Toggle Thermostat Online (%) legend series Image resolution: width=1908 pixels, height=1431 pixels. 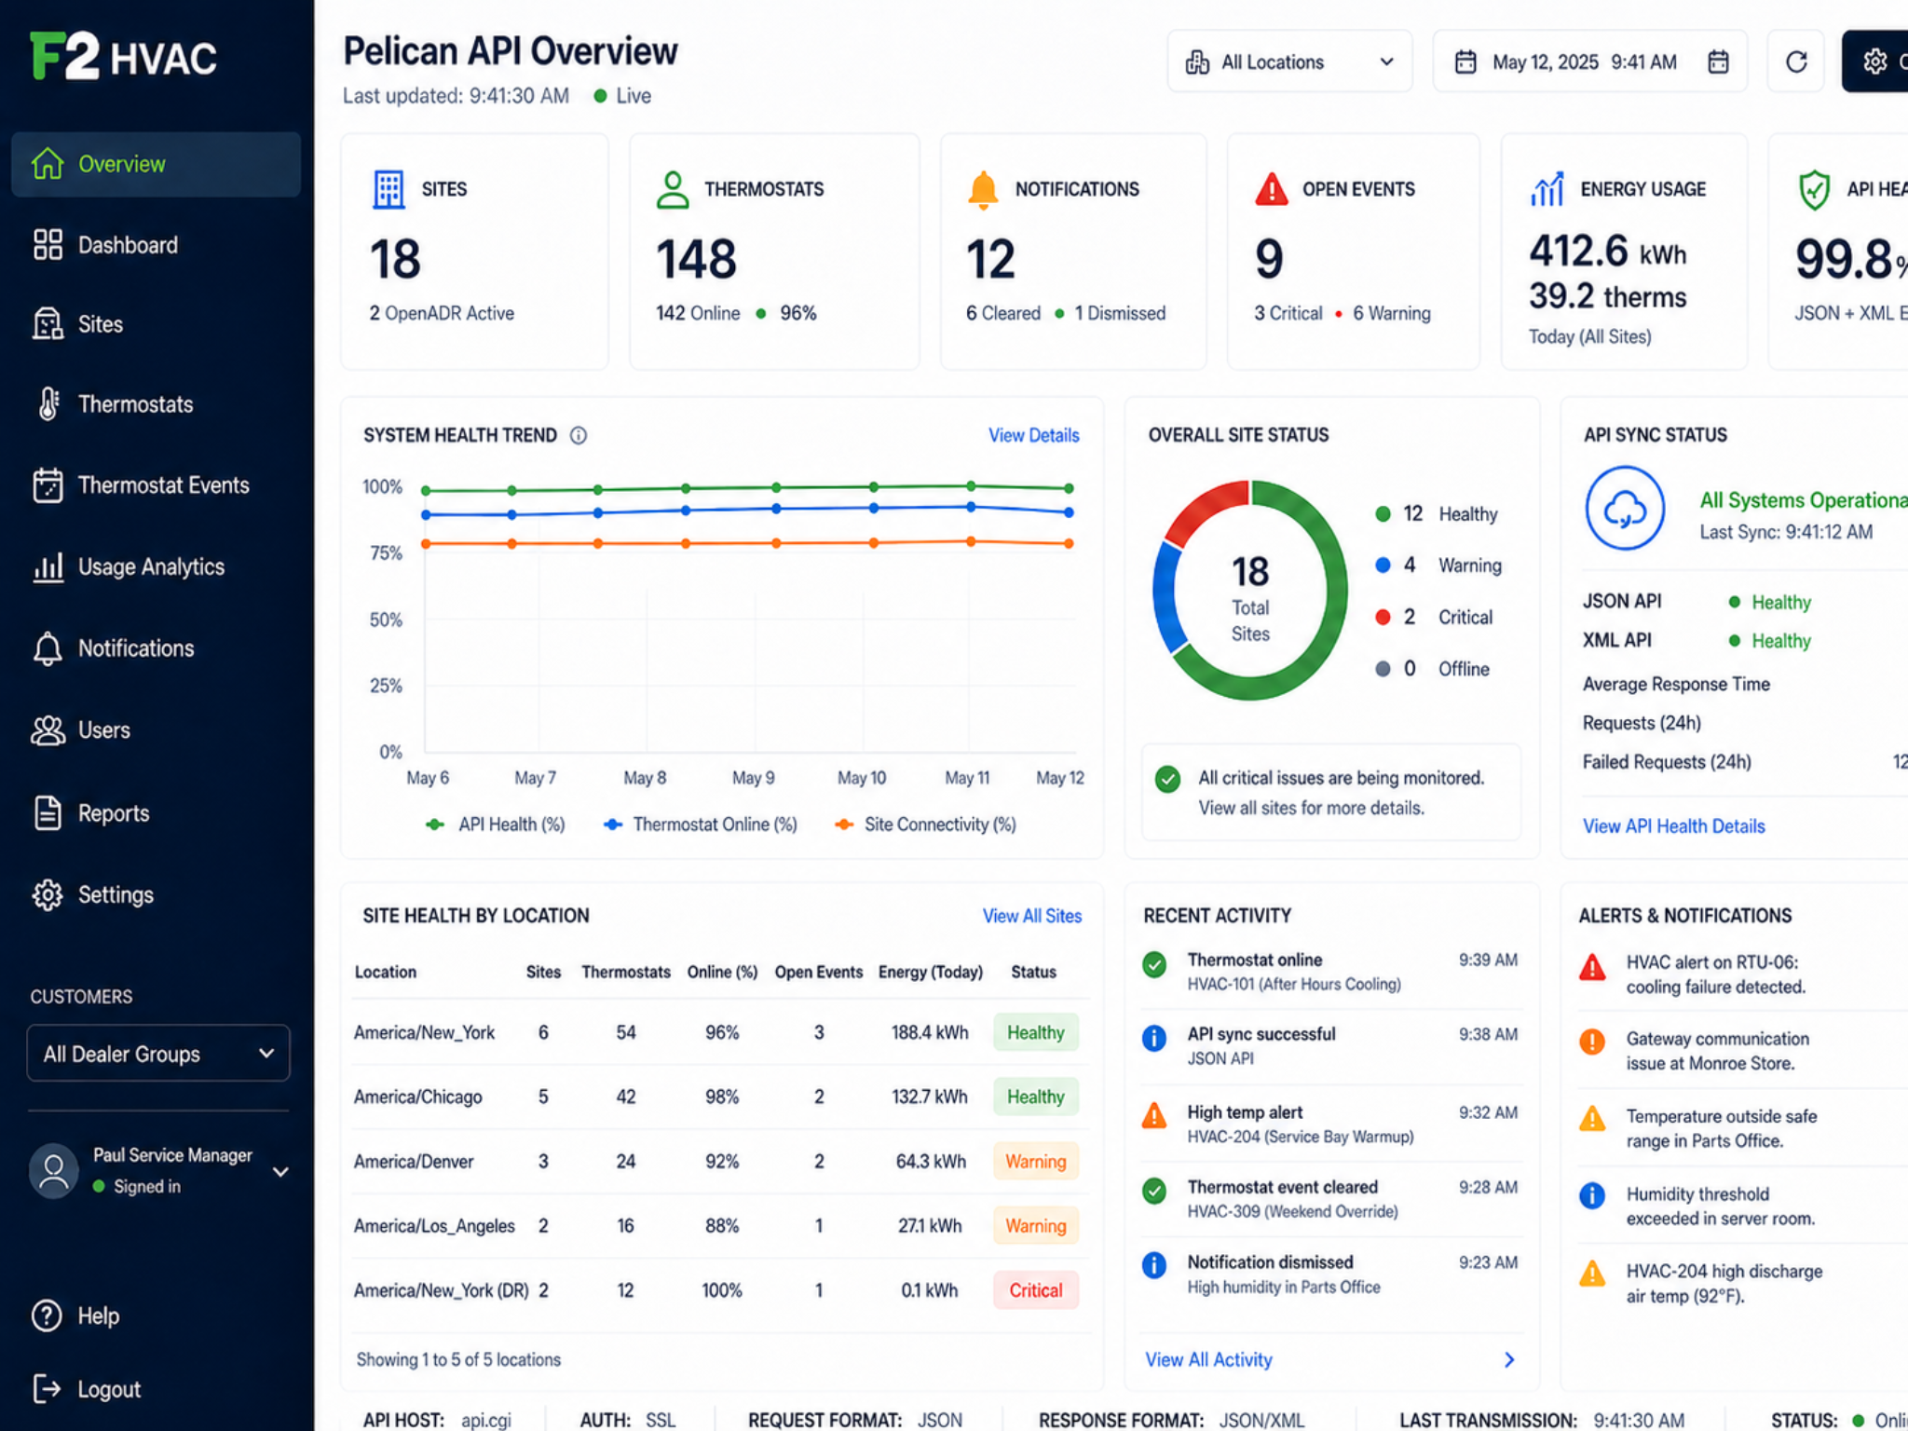[x=701, y=825]
